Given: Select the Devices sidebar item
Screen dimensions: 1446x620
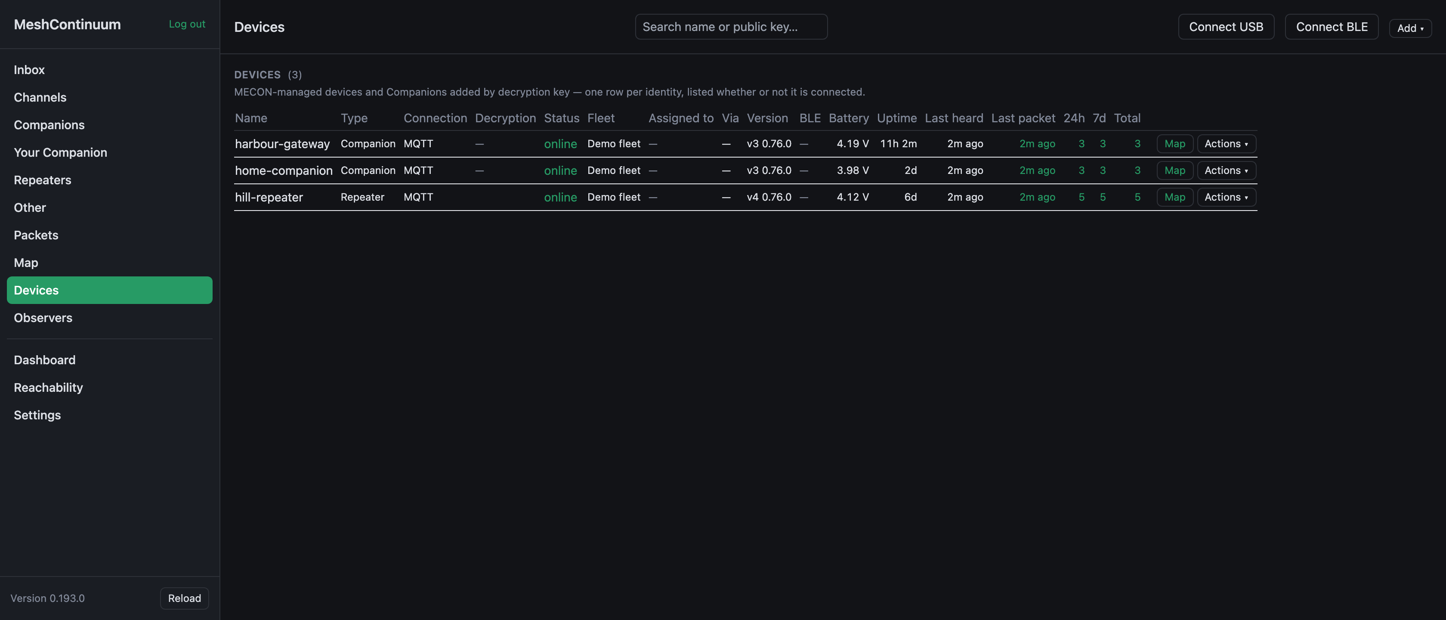Looking at the screenshot, I should click(109, 290).
